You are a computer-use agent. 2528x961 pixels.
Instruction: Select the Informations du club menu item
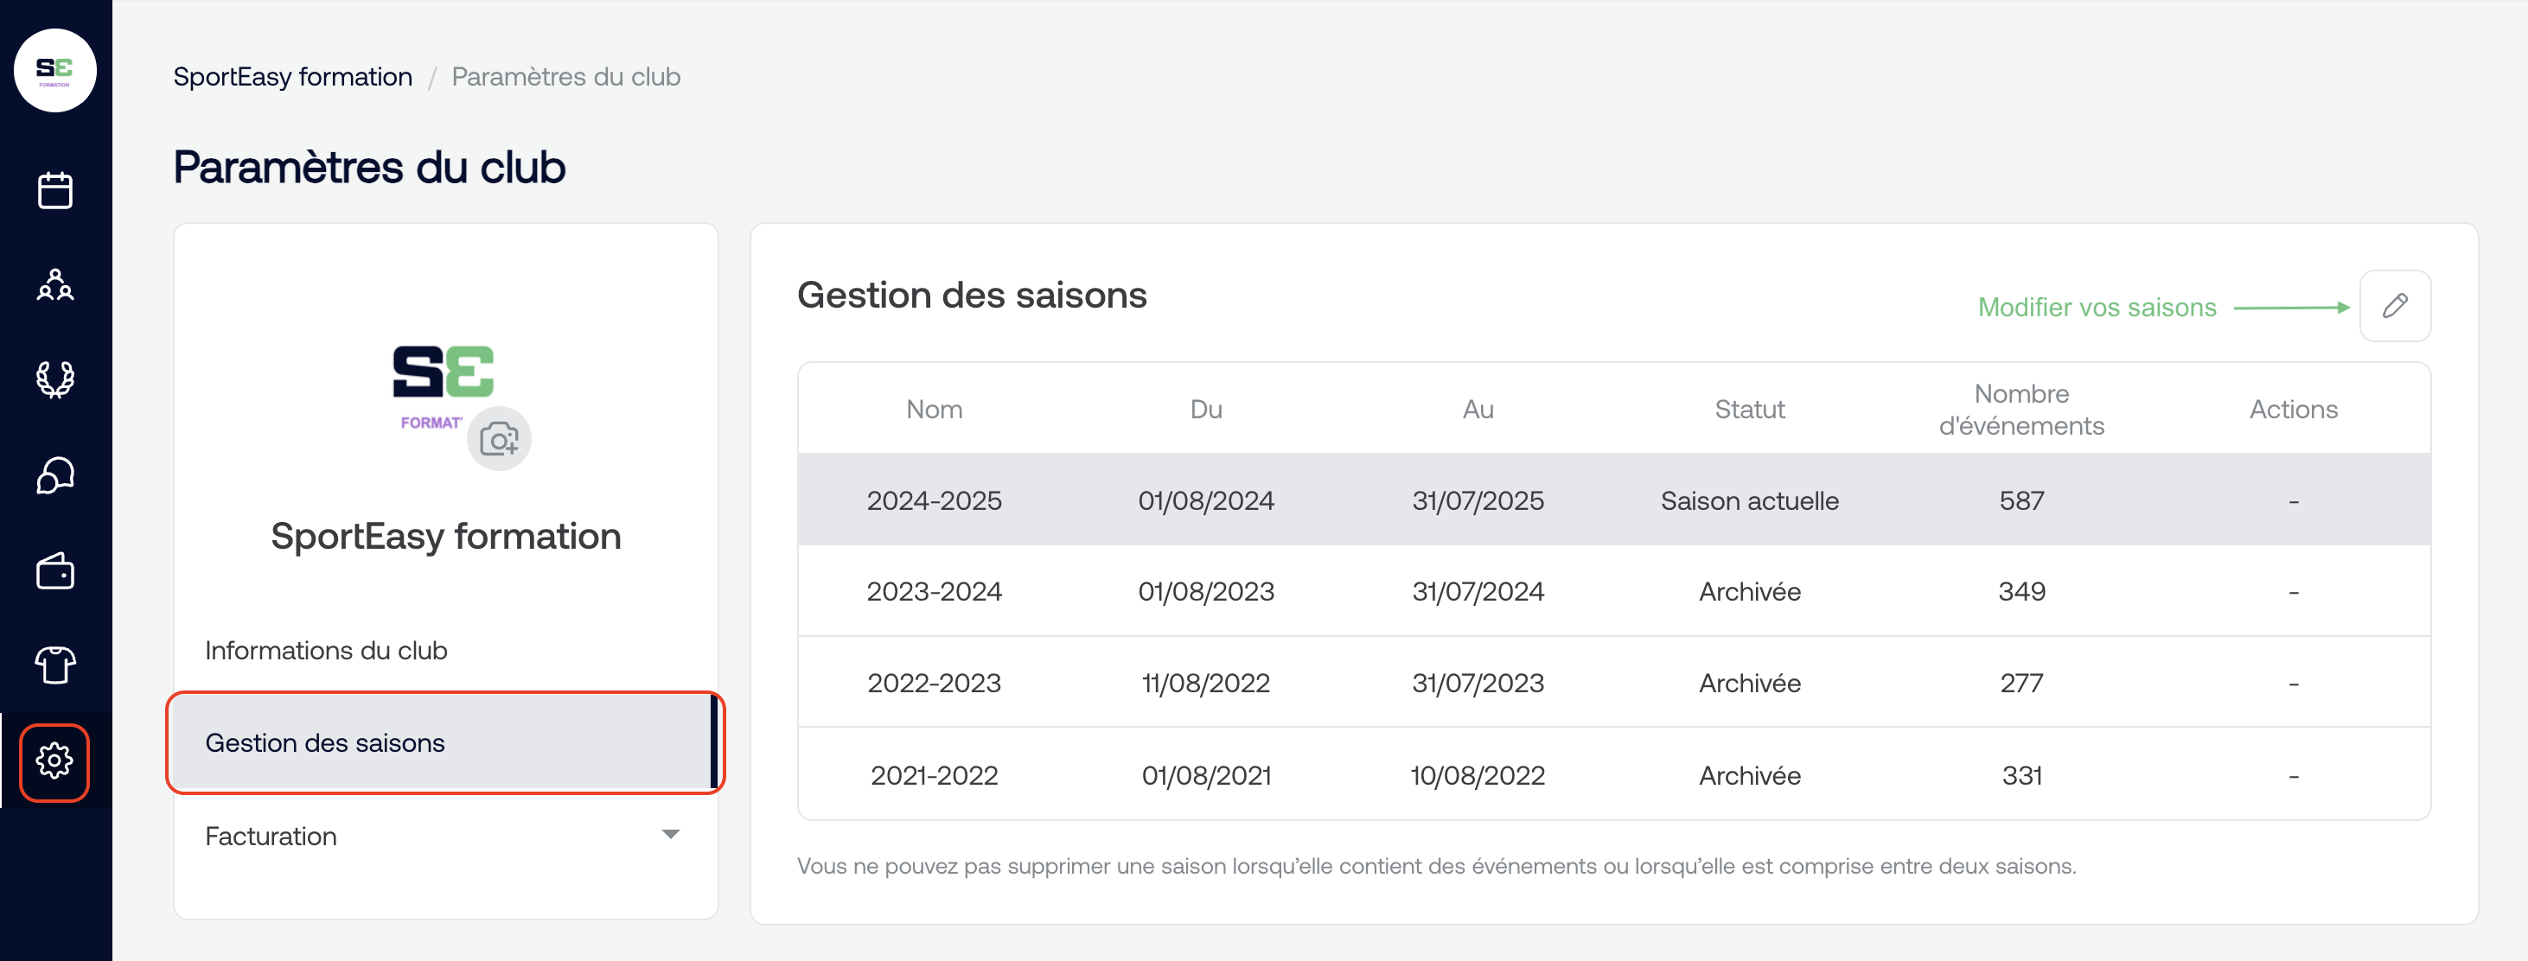click(326, 650)
